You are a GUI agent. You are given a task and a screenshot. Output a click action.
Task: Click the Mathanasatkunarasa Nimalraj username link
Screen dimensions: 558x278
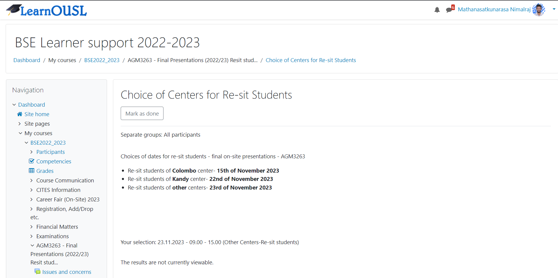tap(494, 10)
